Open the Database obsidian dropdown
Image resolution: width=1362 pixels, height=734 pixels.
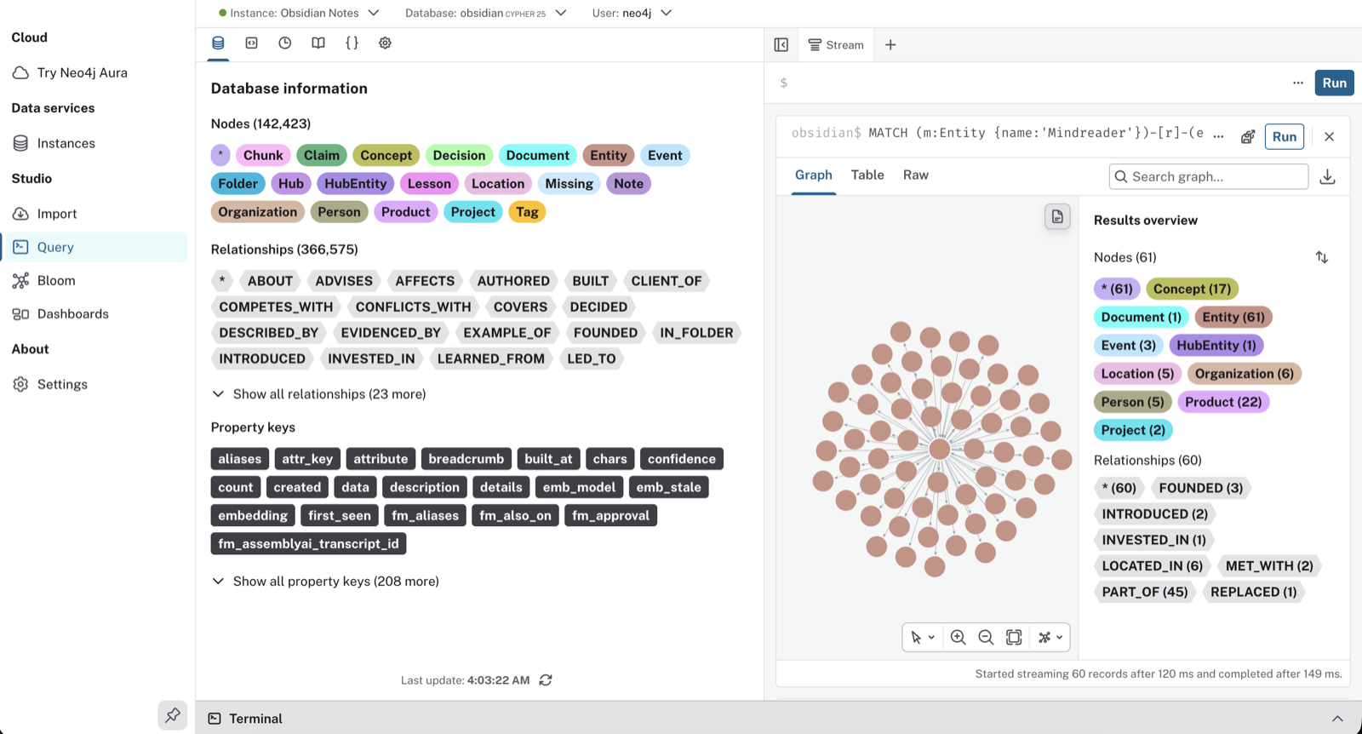(x=485, y=13)
